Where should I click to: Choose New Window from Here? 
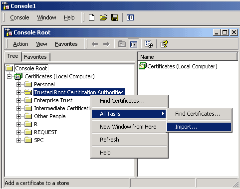(129, 127)
